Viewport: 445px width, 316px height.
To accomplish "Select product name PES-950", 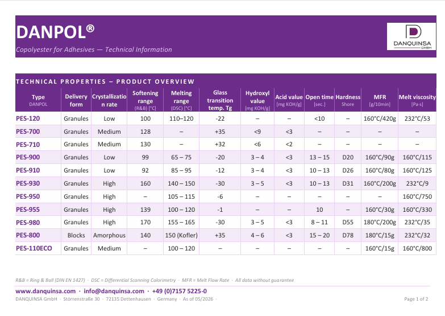I will pyautogui.click(x=28, y=196).
